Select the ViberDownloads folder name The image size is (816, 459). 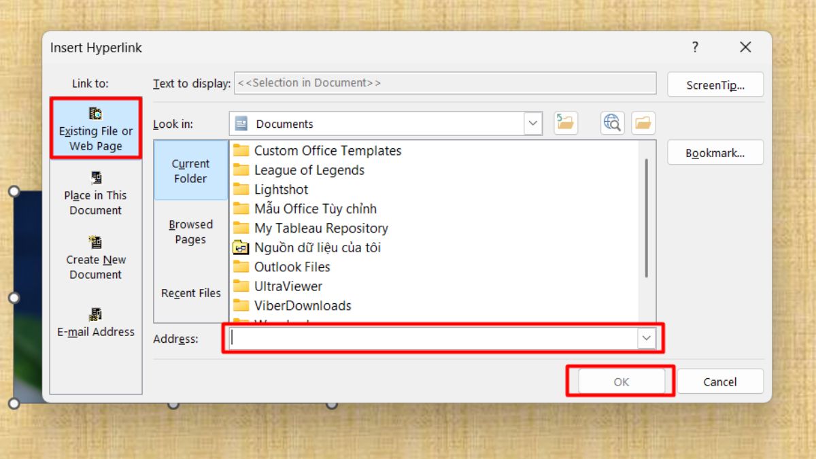(303, 305)
